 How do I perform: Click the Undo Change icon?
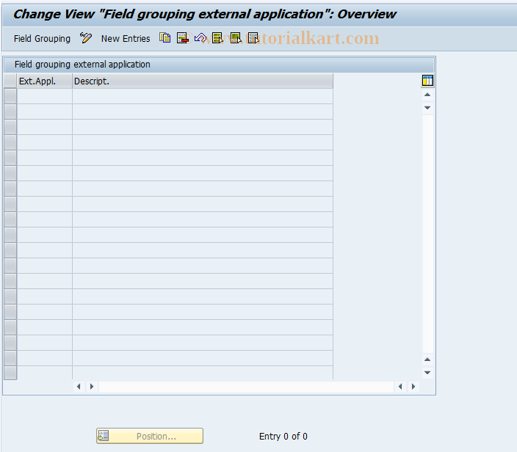click(x=200, y=38)
